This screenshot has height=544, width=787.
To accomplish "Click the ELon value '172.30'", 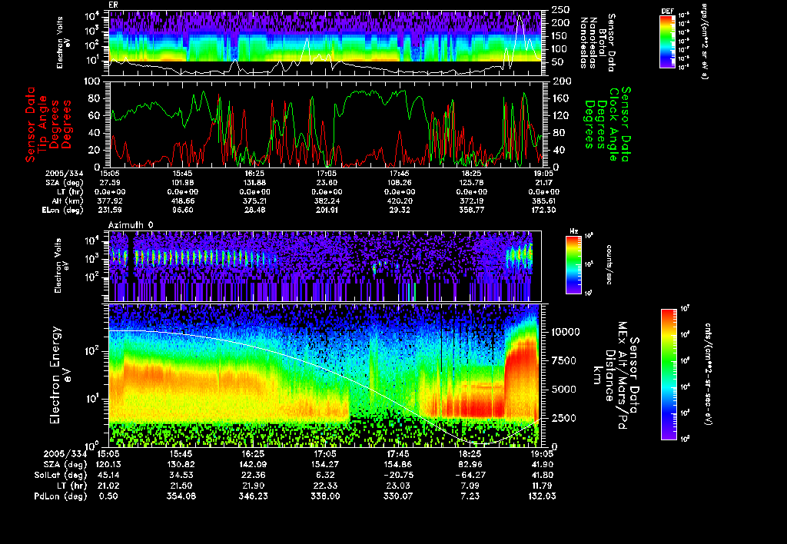I will tap(543, 211).
